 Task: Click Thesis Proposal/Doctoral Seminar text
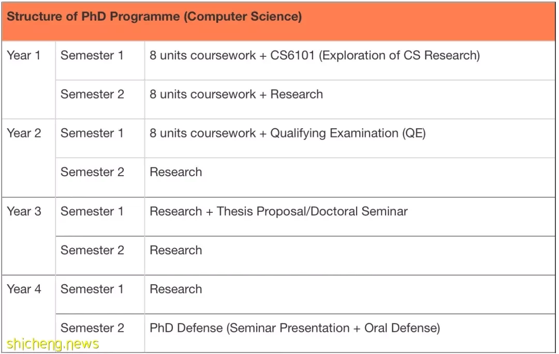pos(312,211)
